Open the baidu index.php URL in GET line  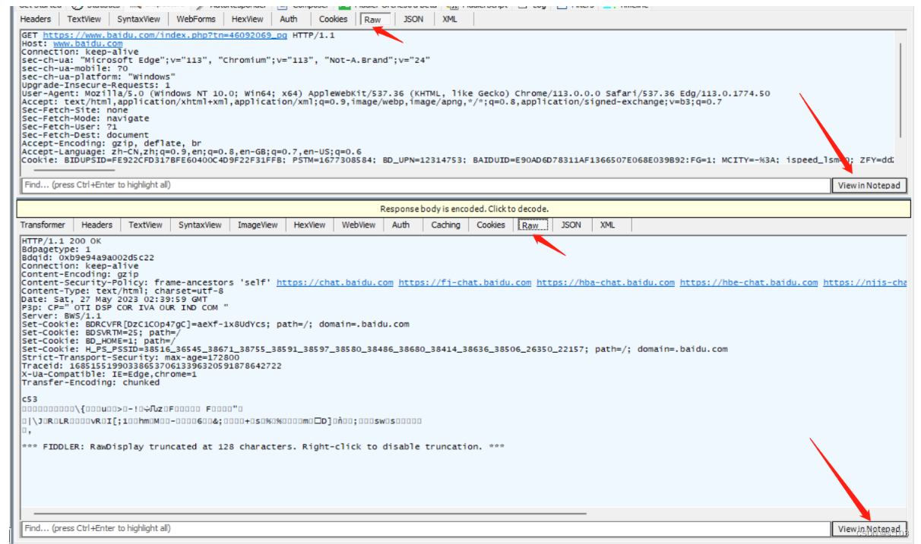(x=165, y=36)
